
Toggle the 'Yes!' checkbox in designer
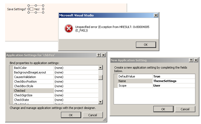[x=32, y=9]
